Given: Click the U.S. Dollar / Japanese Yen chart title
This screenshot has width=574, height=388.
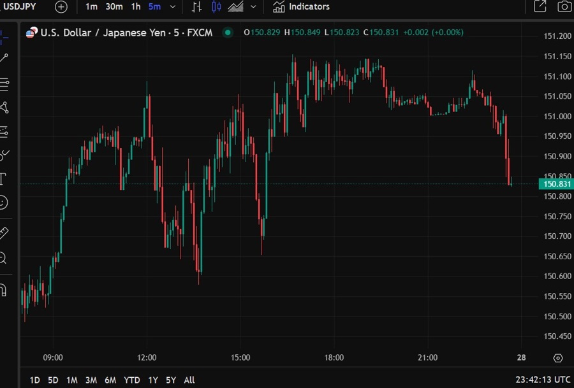Looking at the screenshot, I should click(126, 32).
